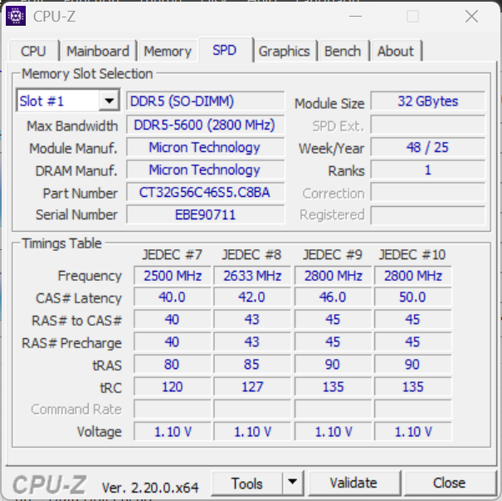This screenshot has width=502, height=501.
Task: Click the Week/Year 48 / 25 value
Action: pos(427,147)
